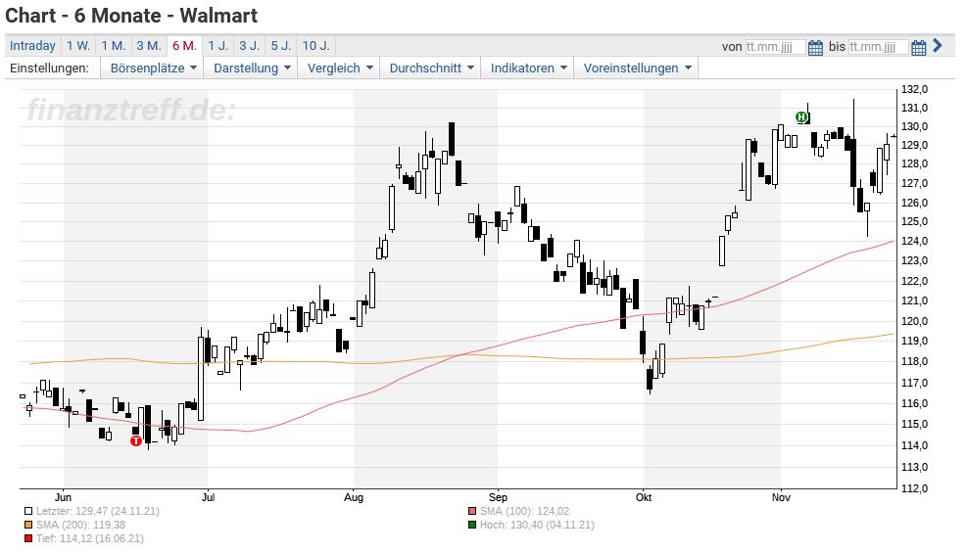This screenshot has height=553, width=967.
Task: Select the 1 W. time range tab
Action: pyautogui.click(x=78, y=46)
